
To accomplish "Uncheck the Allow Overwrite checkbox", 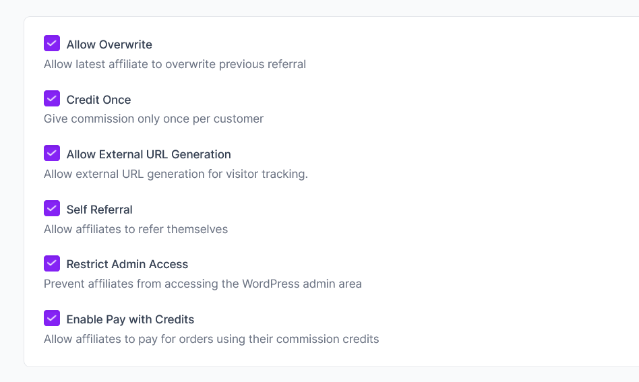I will [52, 44].
